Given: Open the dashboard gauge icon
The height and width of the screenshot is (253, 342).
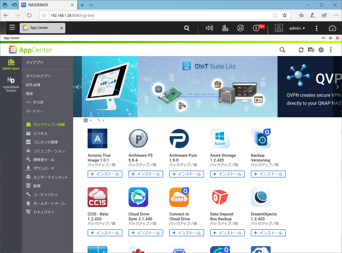Looking at the screenshot, I should (x=332, y=28).
